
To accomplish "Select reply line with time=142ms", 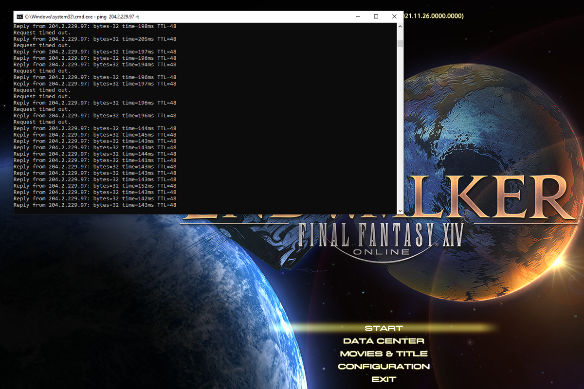I will (95, 198).
